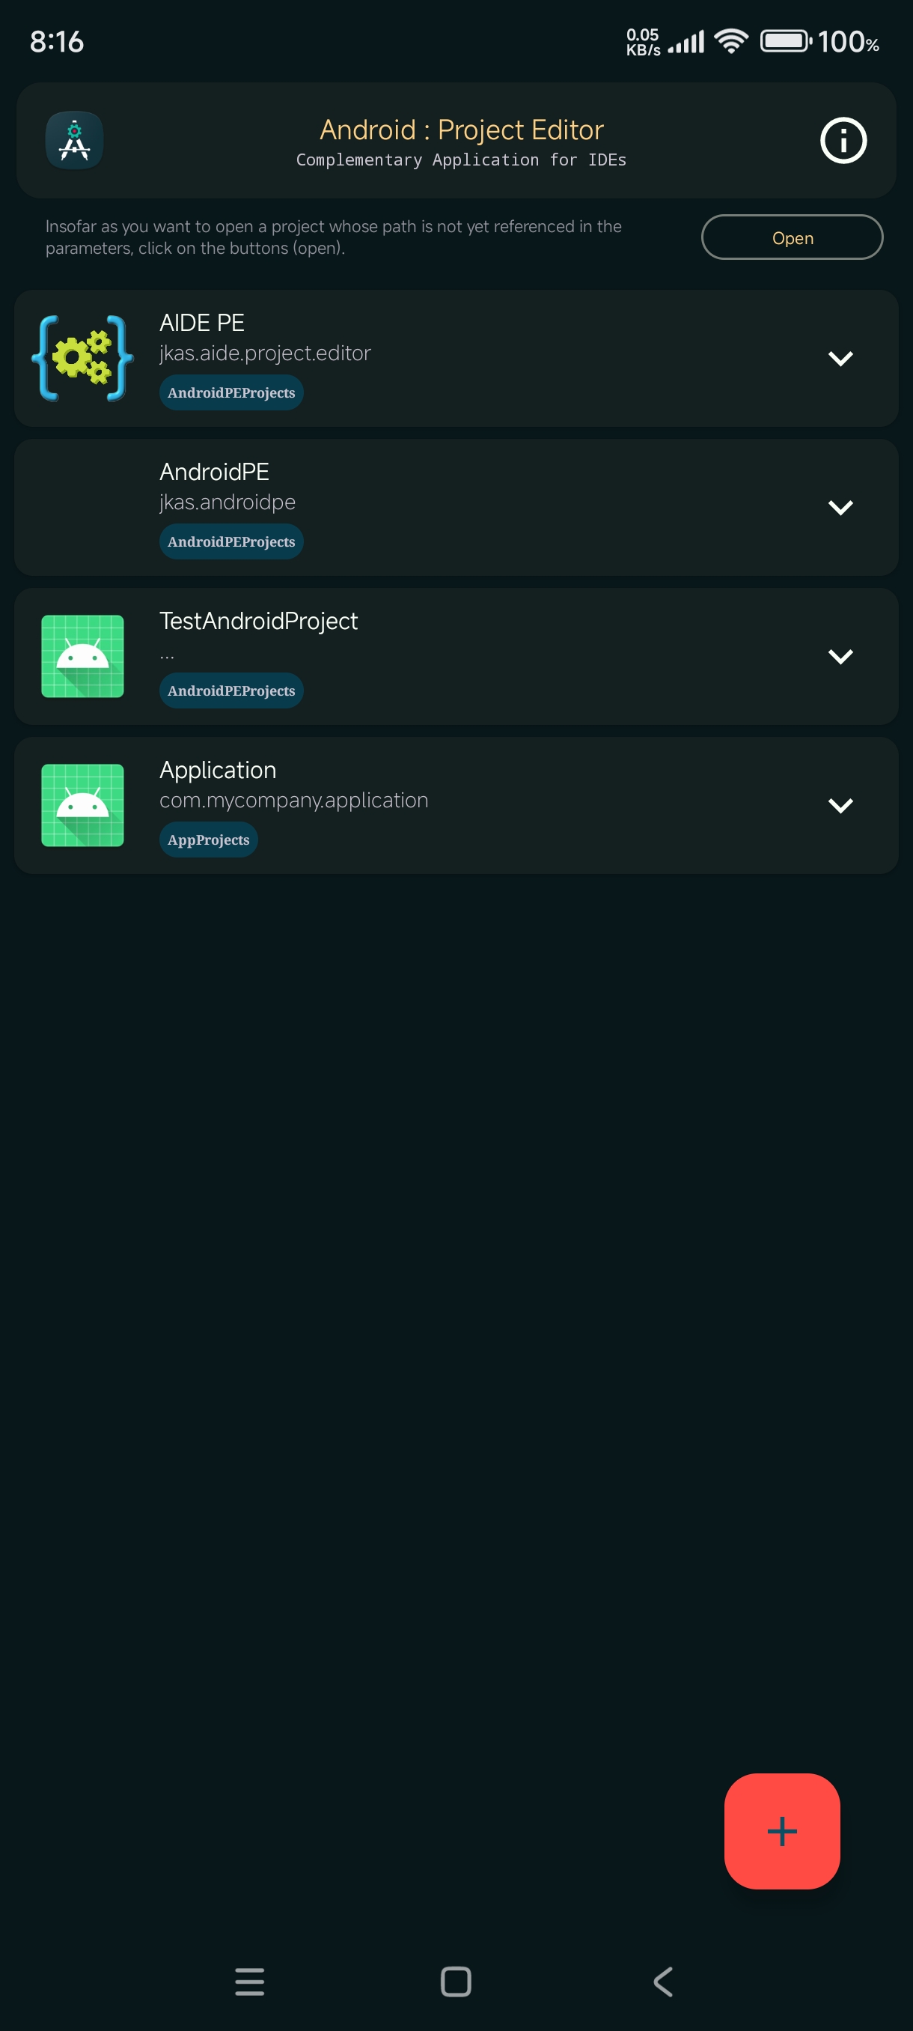The image size is (913, 2031).
Task: Tap the cellular signal bars icon
Action: 686,42
